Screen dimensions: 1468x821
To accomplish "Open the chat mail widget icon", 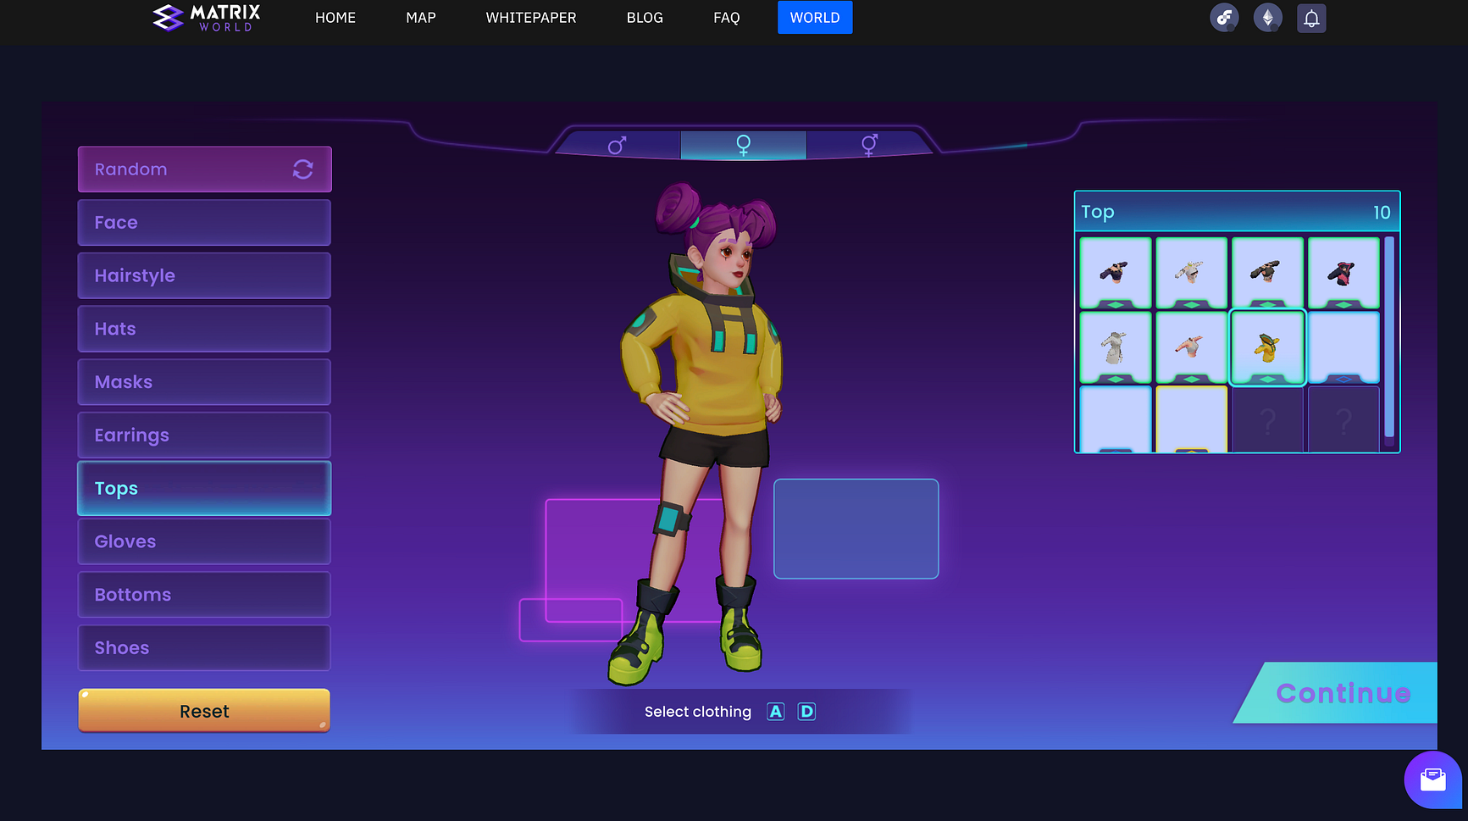I will (x=1432, y=779).
